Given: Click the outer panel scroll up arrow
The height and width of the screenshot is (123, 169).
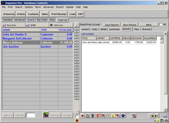Looking at the screenshot, I should point(166,34).
